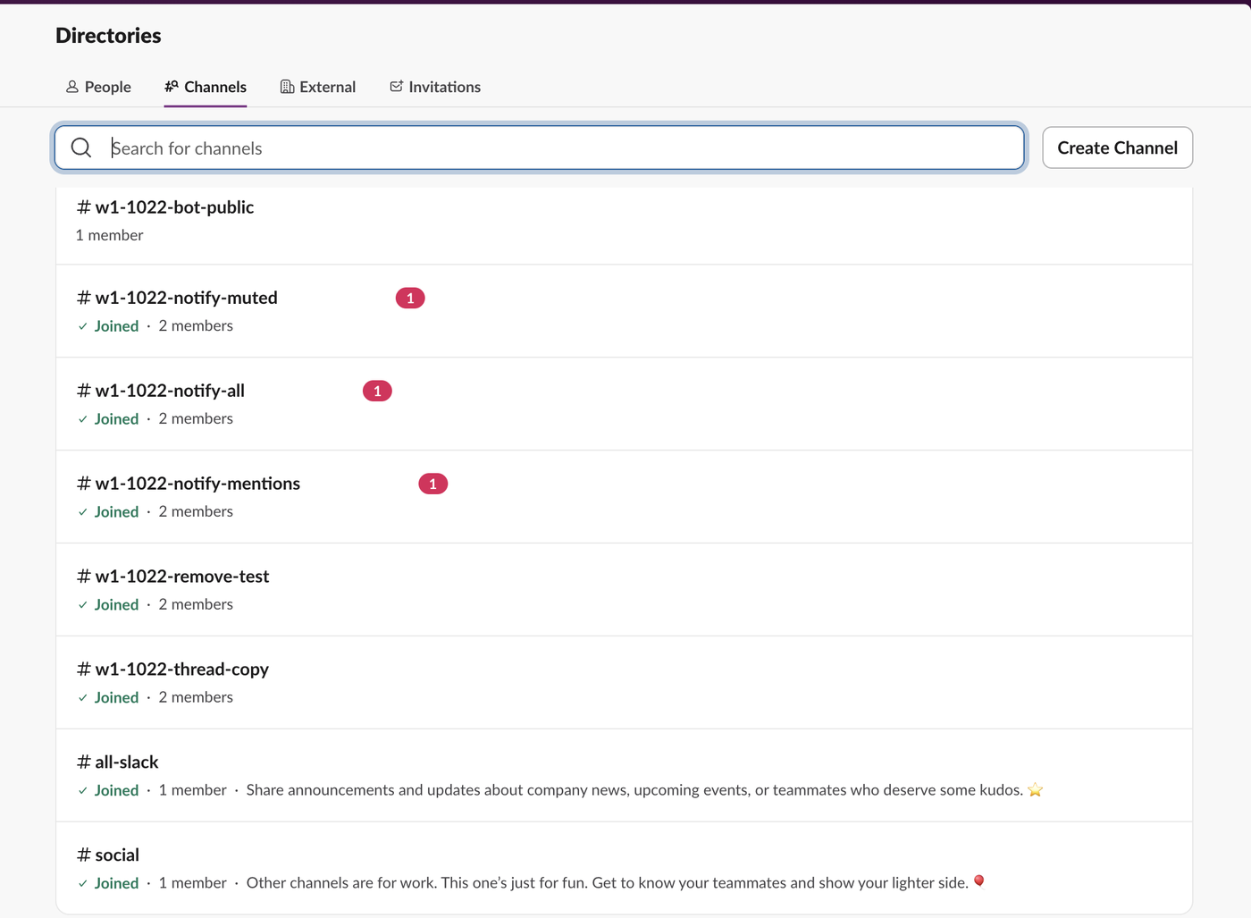1251x918 pixels.
Task: Open the w1-1022-notify-mentions channel
Action: pos(624,497)
